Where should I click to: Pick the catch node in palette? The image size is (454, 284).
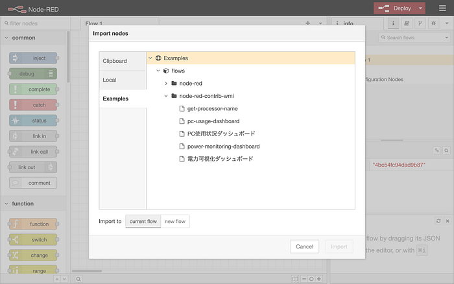point(33,105)
